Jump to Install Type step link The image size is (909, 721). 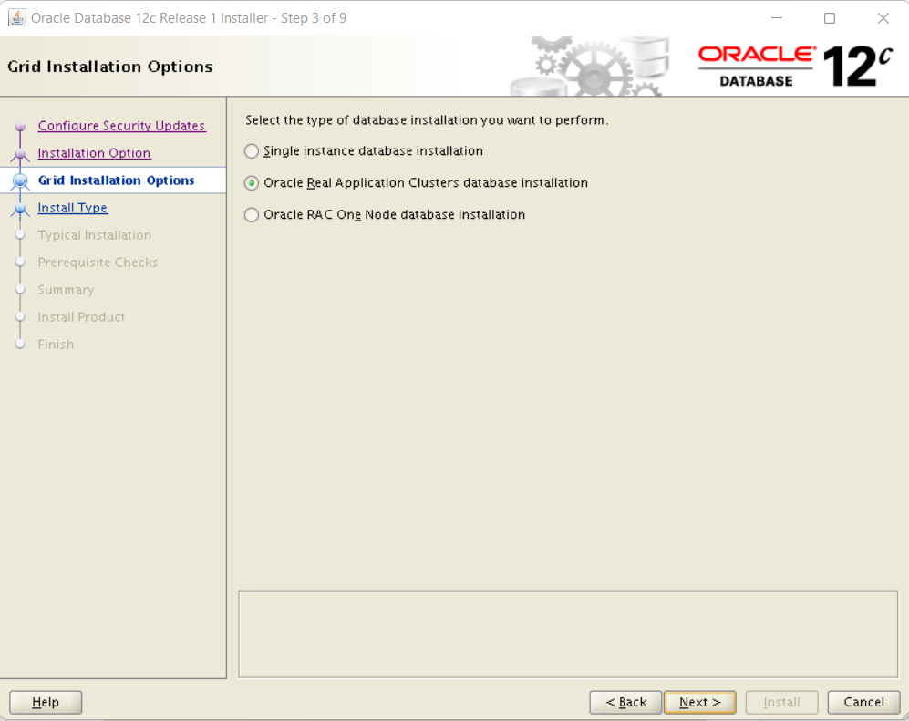point(72,208)
